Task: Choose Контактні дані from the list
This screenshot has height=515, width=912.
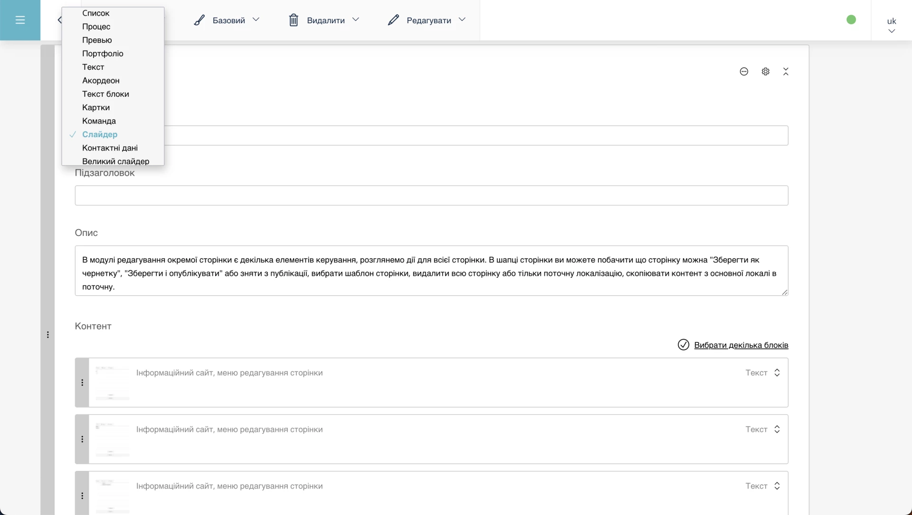Action: click(x=110, y=148)
